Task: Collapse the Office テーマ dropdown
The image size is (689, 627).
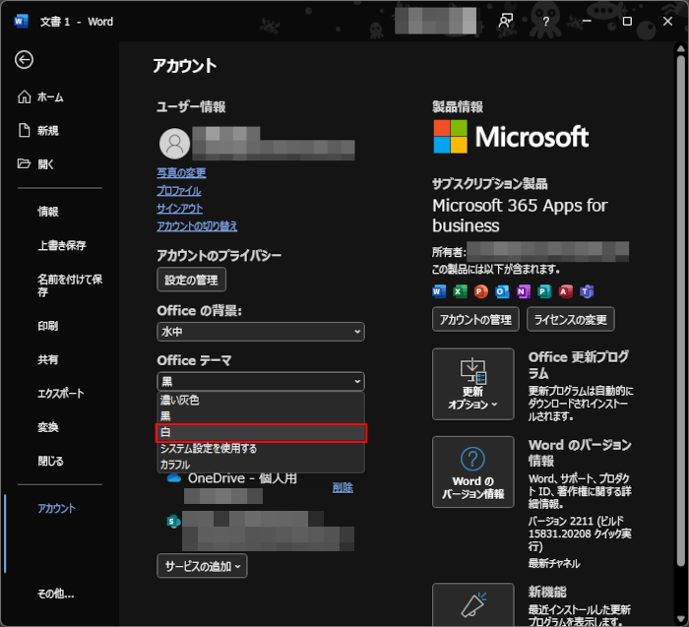Action: (x=261, y=381)
